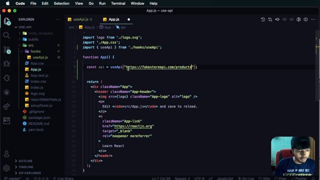Viewport: 320px width, 180px height.
Task: Open the File menu
Action: (33, 3)
